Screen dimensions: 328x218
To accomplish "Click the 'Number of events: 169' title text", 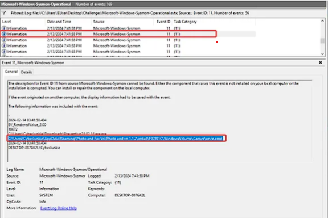I will 94,4.
